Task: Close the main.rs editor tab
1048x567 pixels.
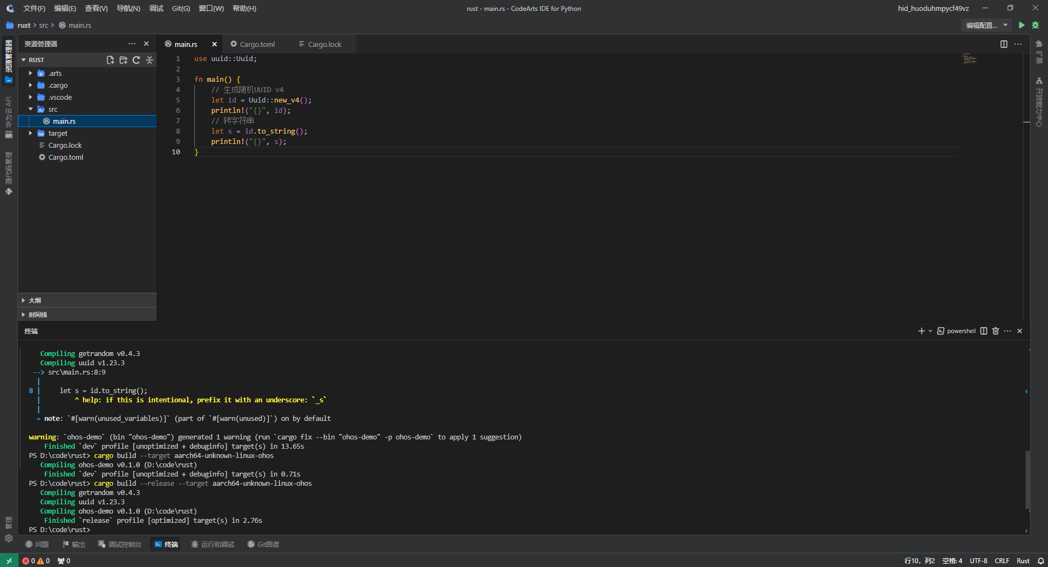Action: tap(215, 44)
